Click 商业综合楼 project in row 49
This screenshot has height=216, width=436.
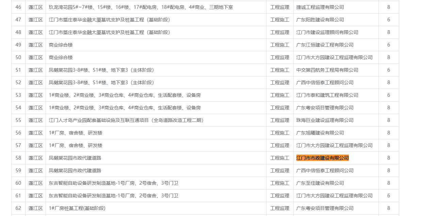click(61, 45)
